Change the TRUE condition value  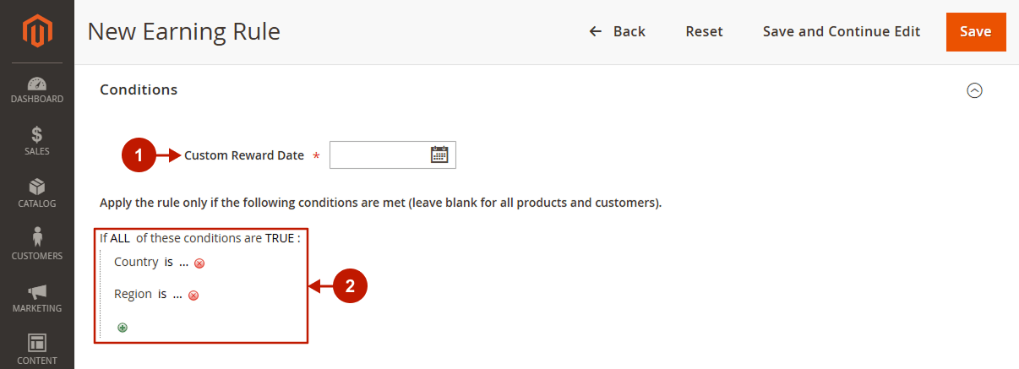pos(279,238)
